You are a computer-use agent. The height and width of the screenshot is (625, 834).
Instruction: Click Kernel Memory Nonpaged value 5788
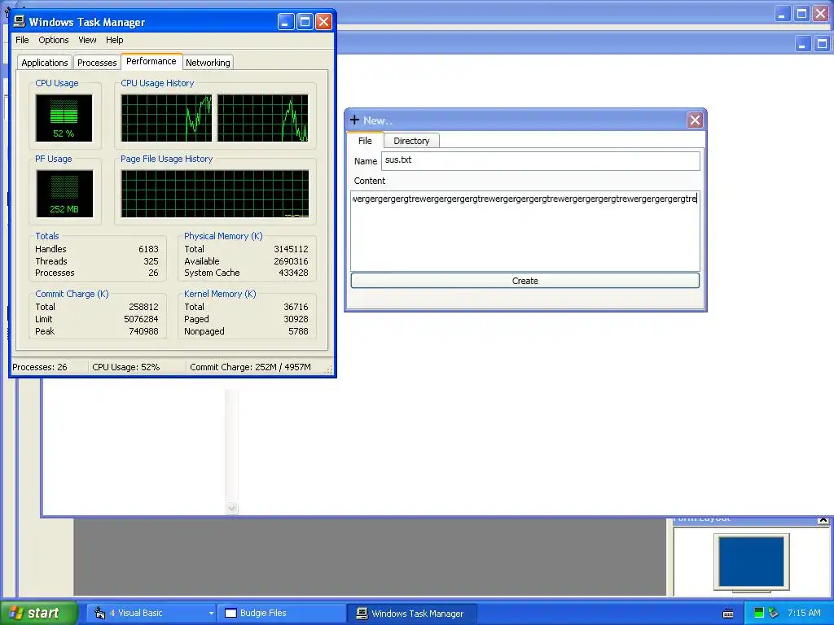coord(298,332)
